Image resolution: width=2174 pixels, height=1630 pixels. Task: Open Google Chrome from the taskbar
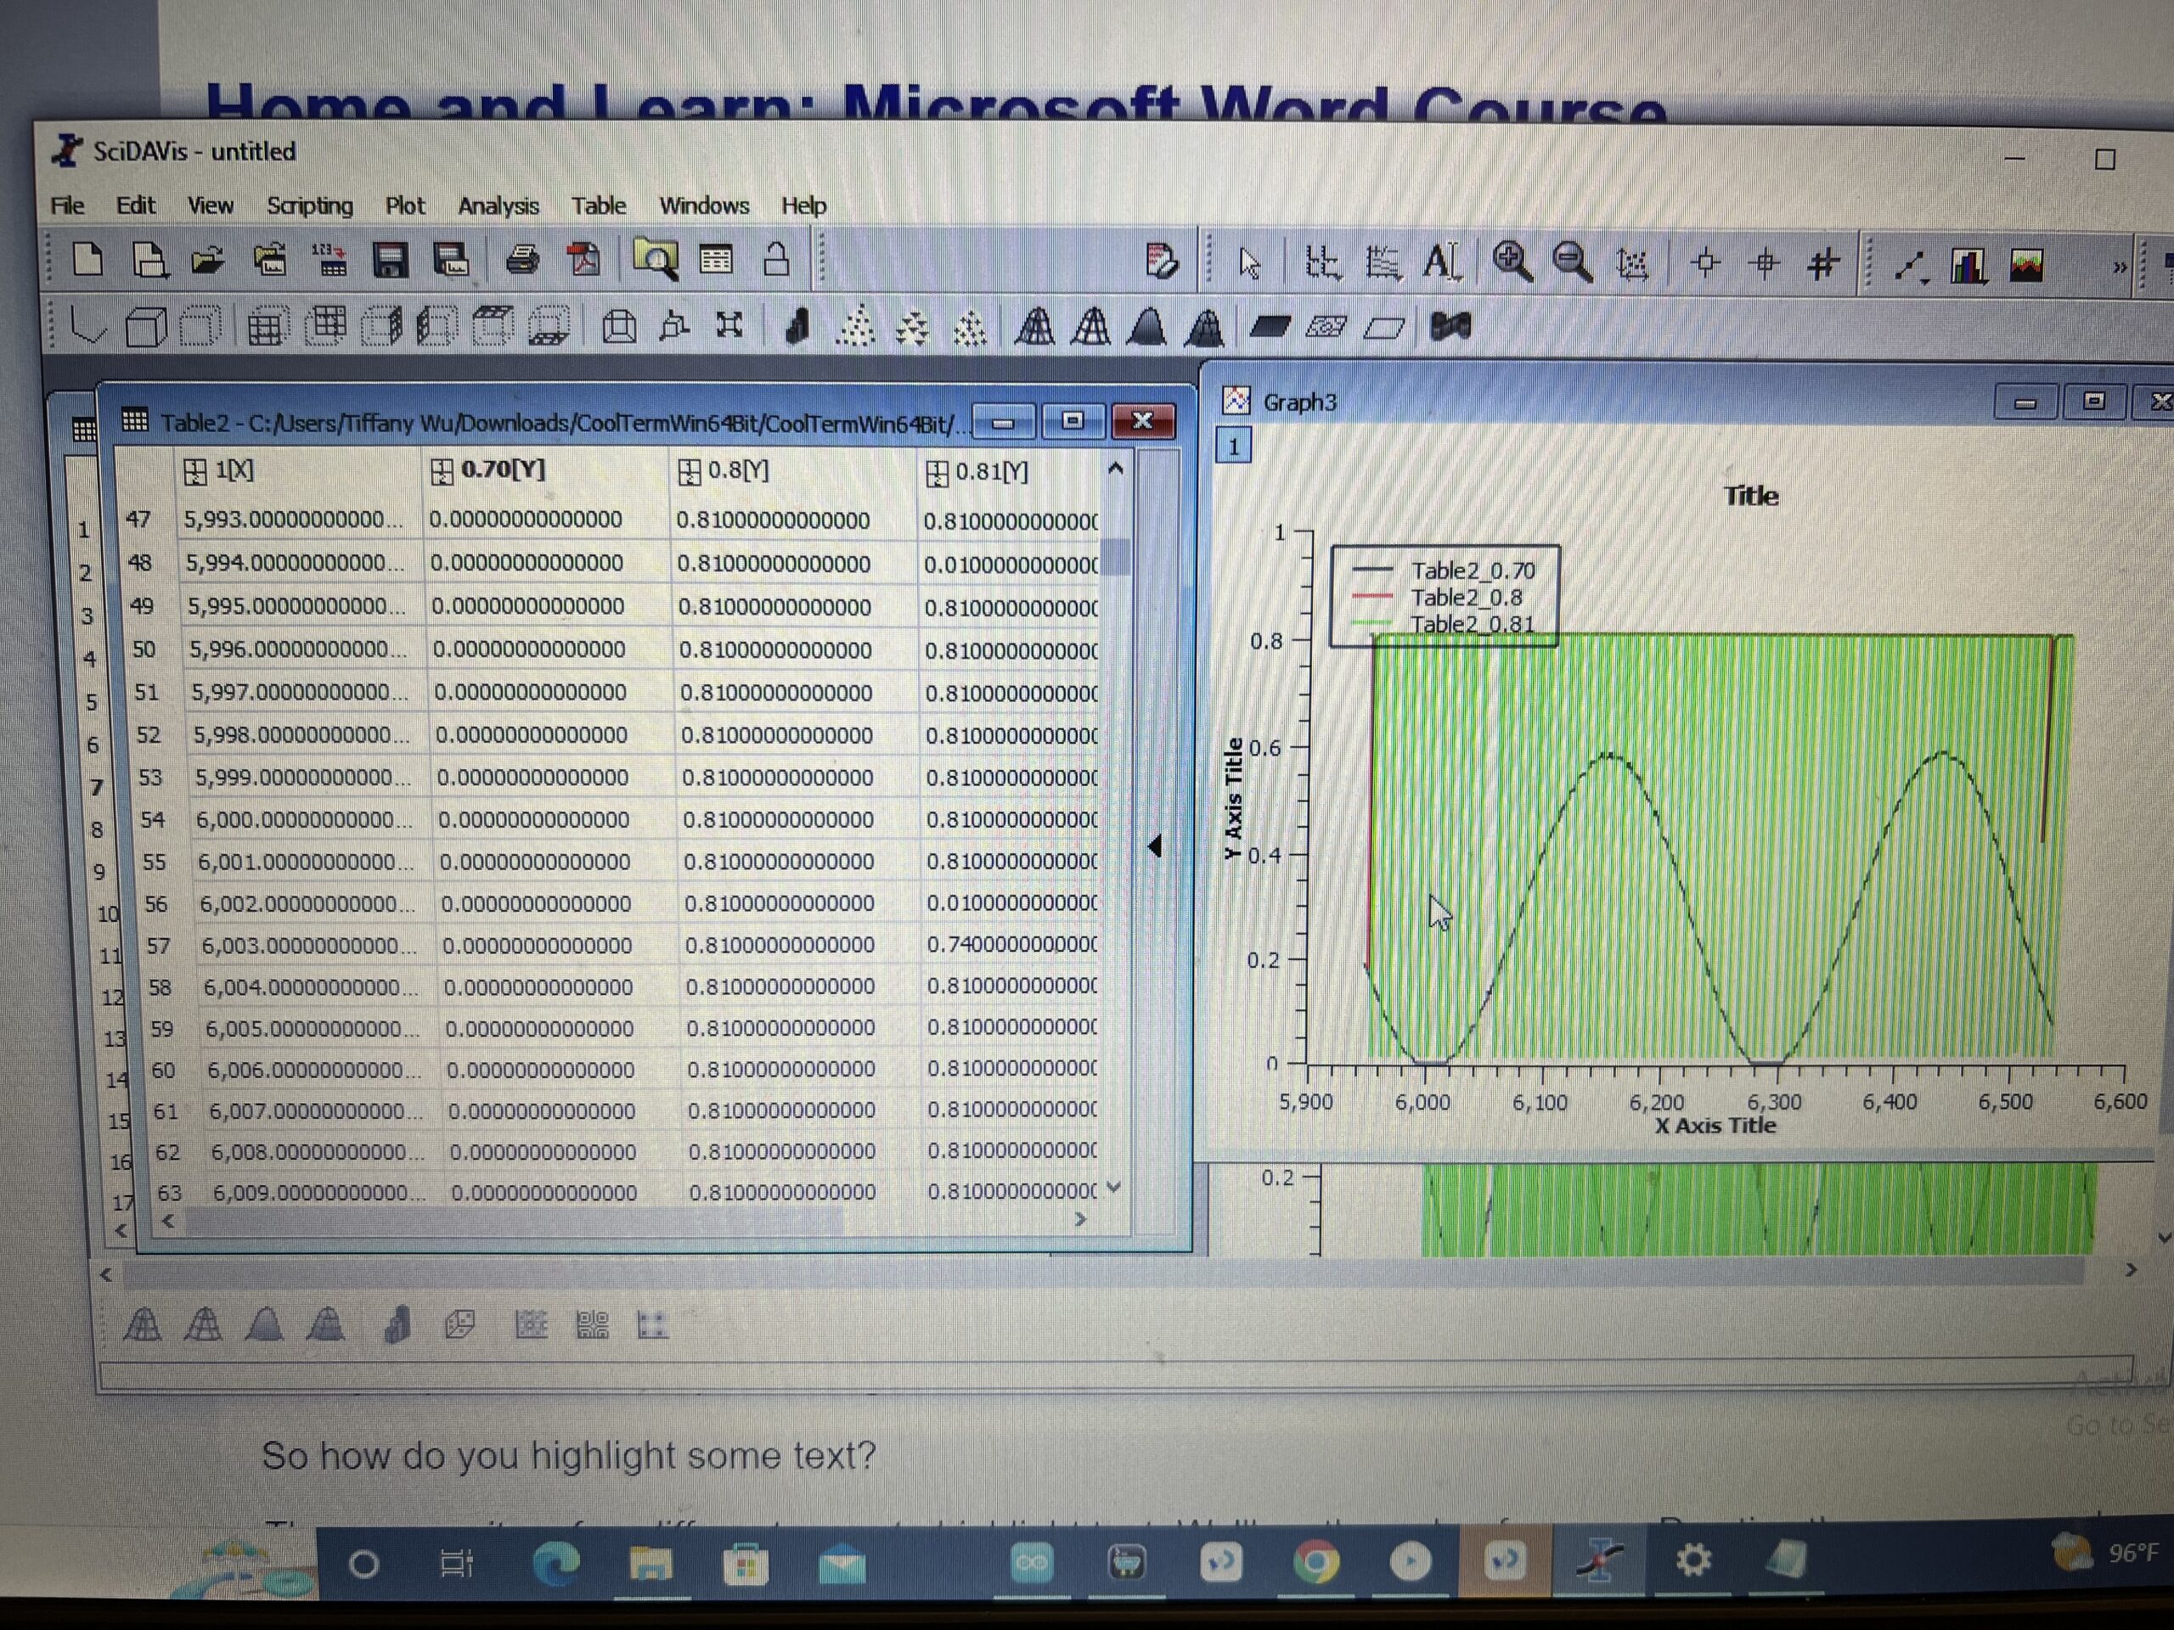pyautogui.click(x=1315, y=1561)
